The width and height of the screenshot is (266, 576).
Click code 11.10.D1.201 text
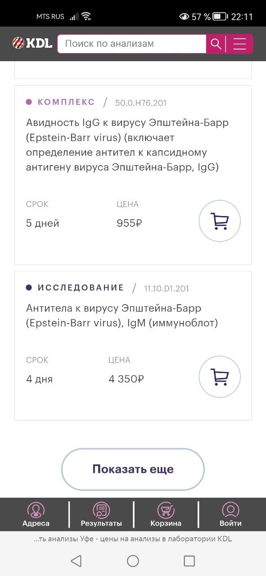(167, 288)
